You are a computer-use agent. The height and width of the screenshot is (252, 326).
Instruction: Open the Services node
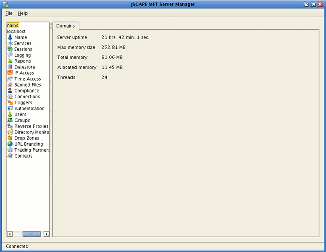(23, 43)
